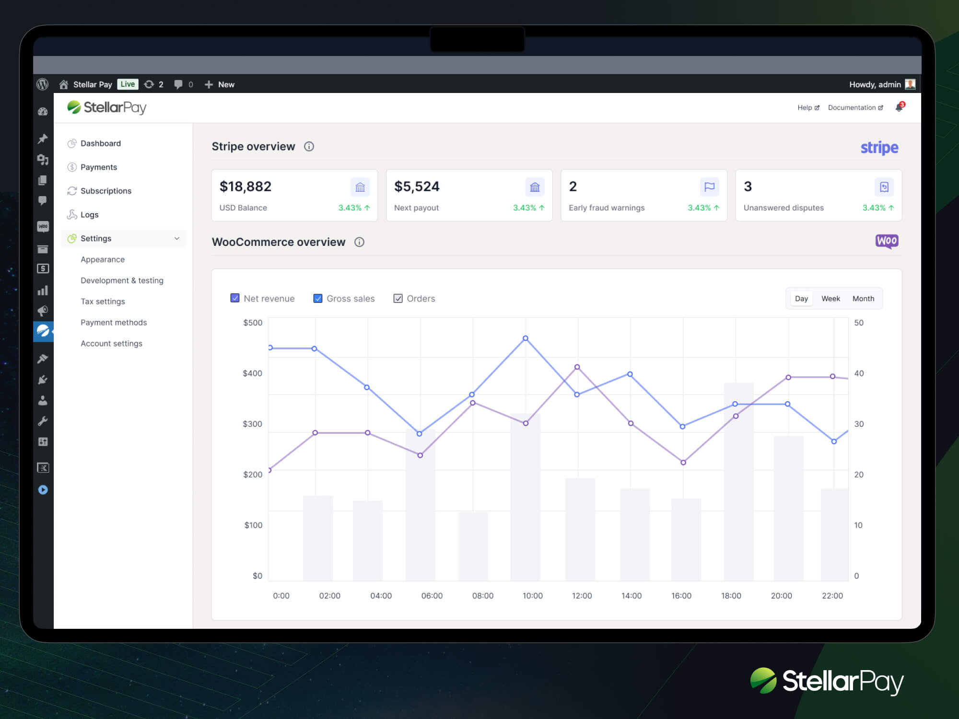
Task: Click the 12:00 gross sales data point
Action: 577,367
